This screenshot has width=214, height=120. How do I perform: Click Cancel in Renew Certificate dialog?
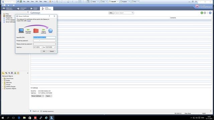pyautogui.click(x=52, y=51)
